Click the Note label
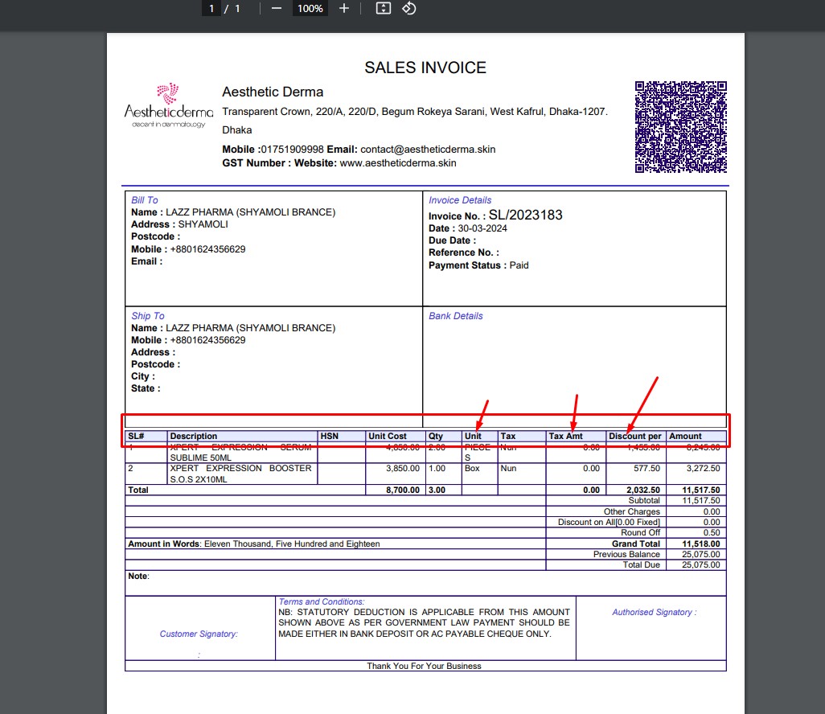This screenshot has height=714, width=825. pos(138,577)
